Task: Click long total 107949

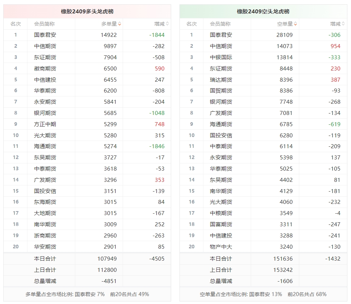Action: (107, 259)
